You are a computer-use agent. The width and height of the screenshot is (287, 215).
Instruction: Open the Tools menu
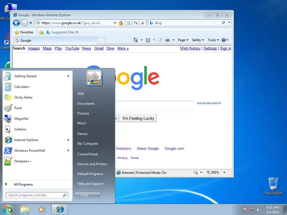[x=213, y=40]
